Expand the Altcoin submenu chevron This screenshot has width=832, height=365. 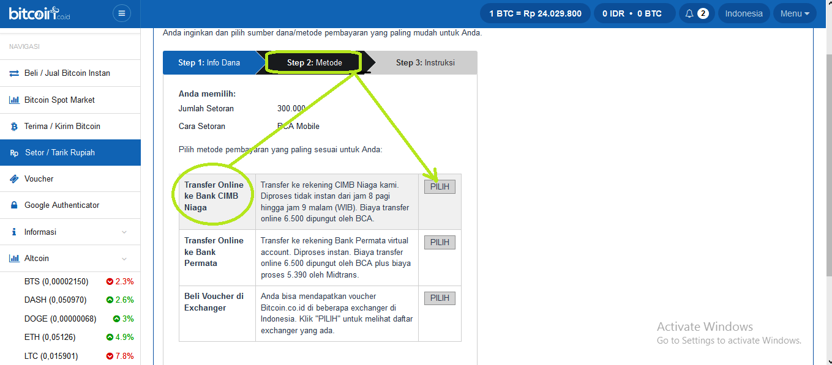tap(124, 259)
